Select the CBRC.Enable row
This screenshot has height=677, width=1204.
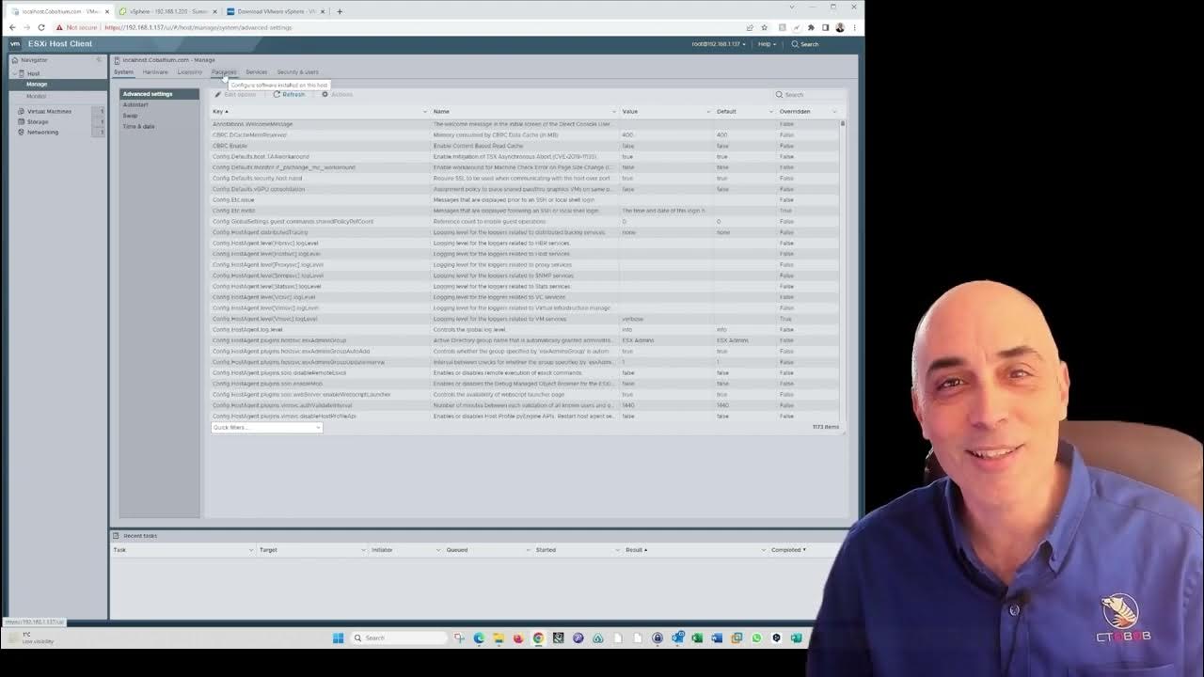[x=525, y=146]
